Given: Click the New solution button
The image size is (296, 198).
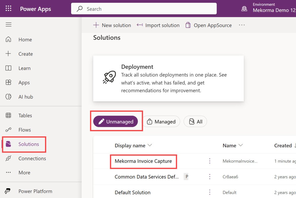Looking at the screenshot, I should [112, 25].
